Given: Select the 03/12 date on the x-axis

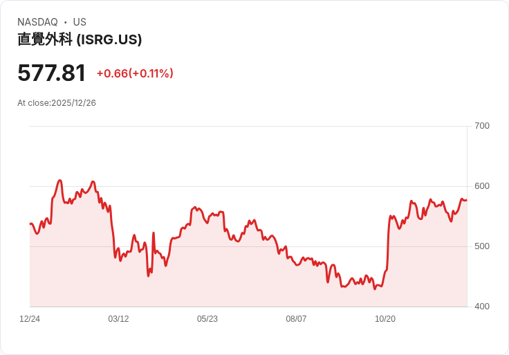Looking at the screenshot, I should click(118, 319).
